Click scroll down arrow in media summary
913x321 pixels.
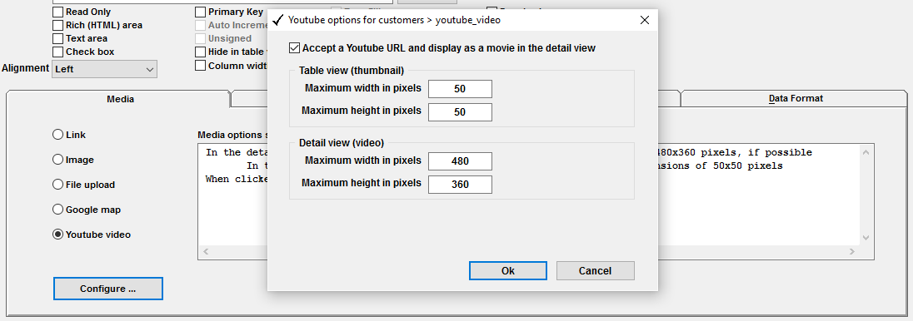point(866,239)
